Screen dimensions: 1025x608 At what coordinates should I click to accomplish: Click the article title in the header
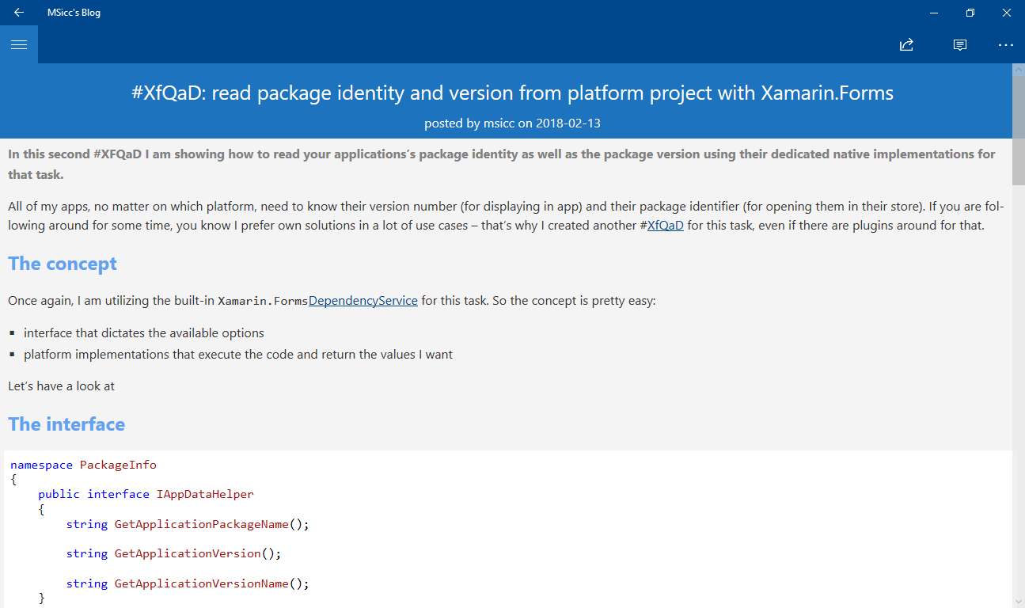tap(512, 93)
